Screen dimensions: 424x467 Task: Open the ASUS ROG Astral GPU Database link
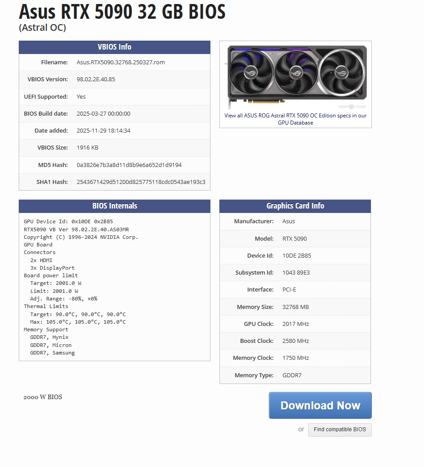point(295,119)
